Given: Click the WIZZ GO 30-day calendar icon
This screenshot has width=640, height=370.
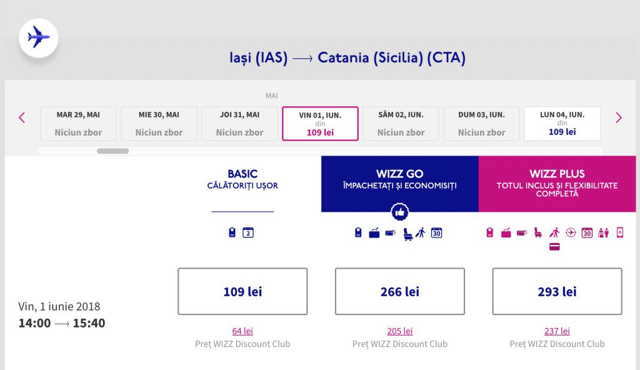Looking at the screenshot, I should click(437, 233).
